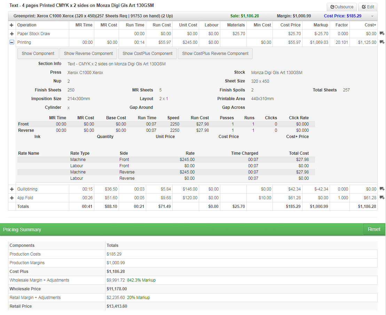Screen dimensions: 386x315
Task: Click the Imposition Size value 214x300mm
Action: 79,99
